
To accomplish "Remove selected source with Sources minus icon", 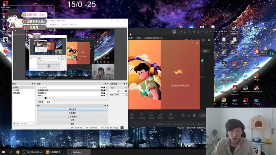I will 42,98.
